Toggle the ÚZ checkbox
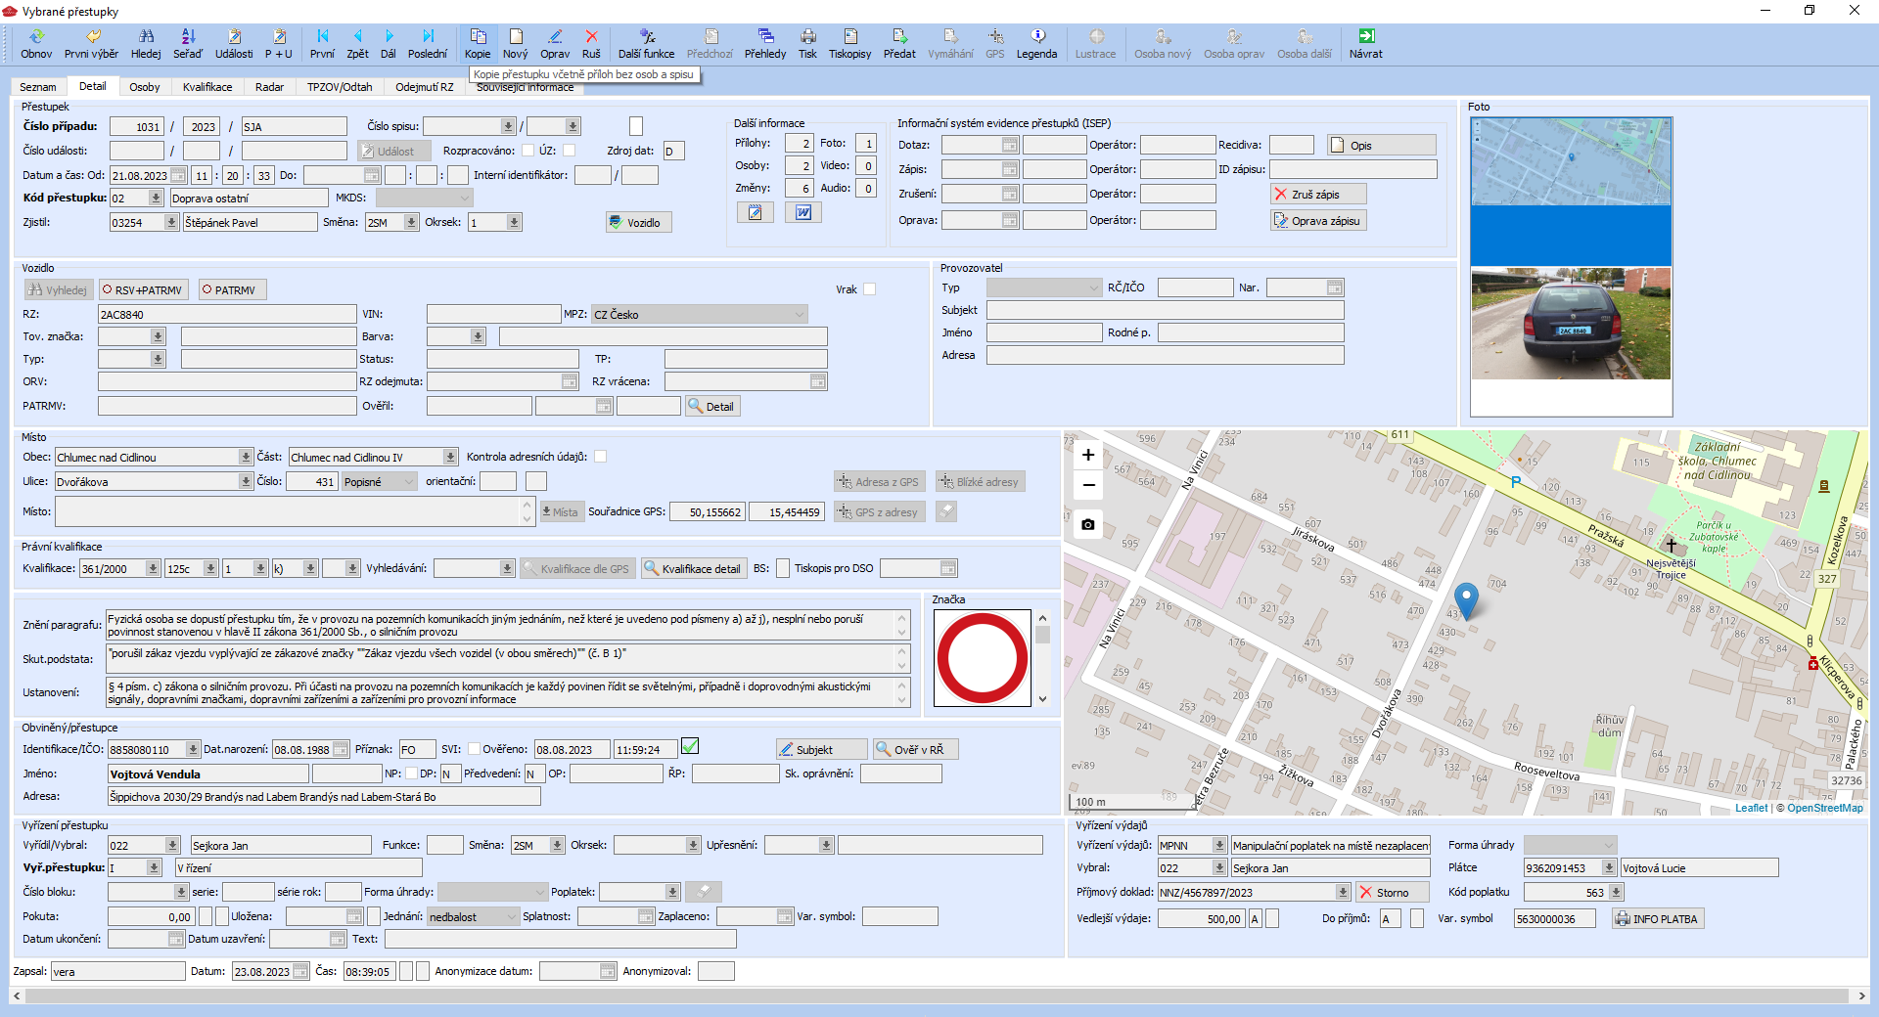This screenshot has height=1017, width=1879. (x=569, y=151)
